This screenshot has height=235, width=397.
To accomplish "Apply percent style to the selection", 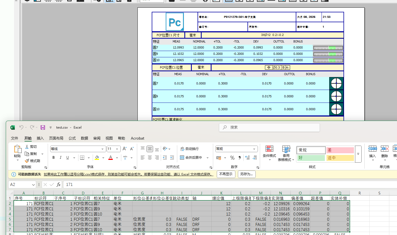I will (232, 158).
